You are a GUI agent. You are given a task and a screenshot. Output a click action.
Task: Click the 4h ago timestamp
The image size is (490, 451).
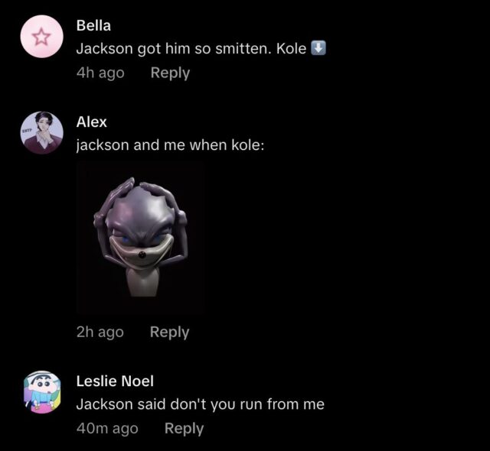[100, 73]
